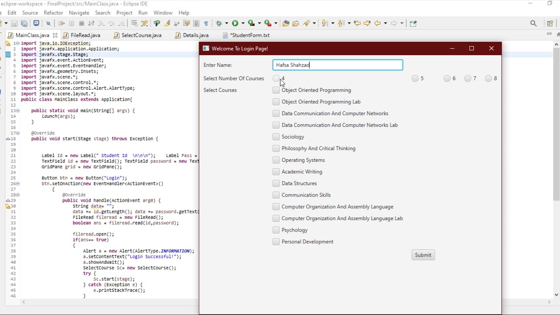Collapse the import block fold at line 1
560x315 pixels.
click(18, 43)
